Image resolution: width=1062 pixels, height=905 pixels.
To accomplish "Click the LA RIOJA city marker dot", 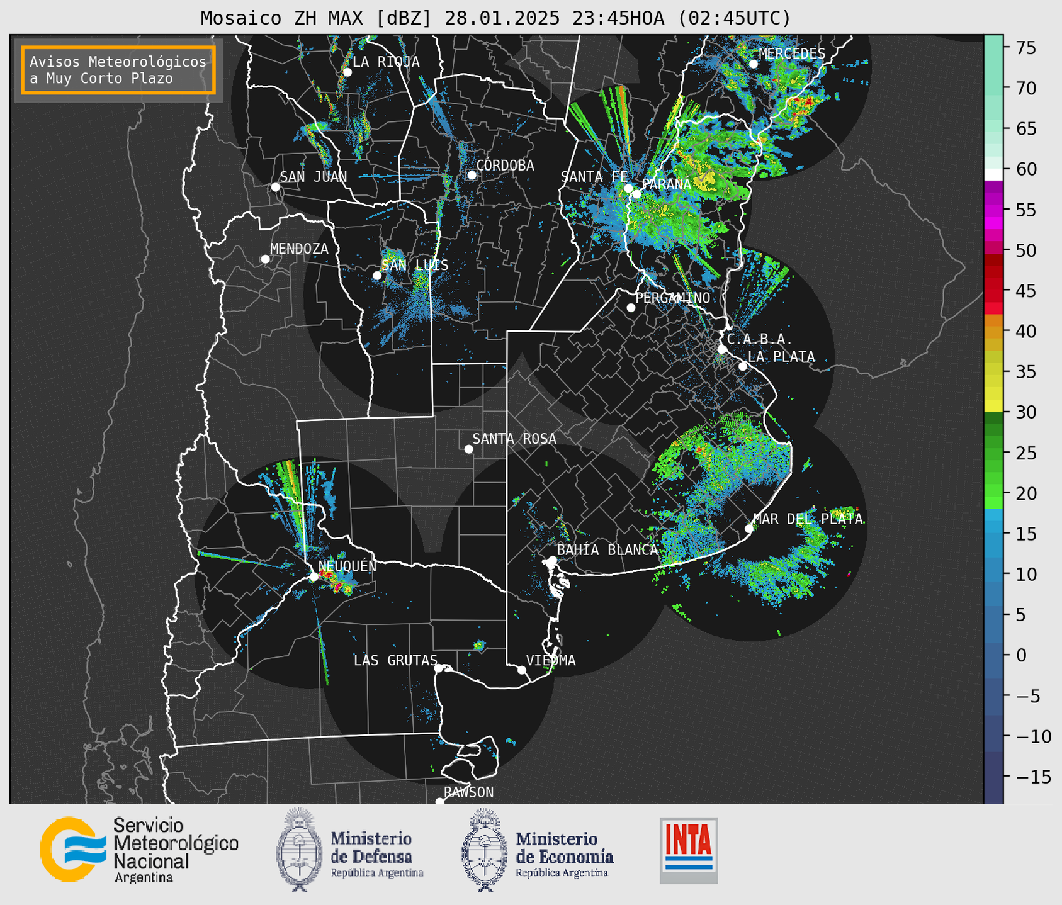I will pyautogui.click(x=347, y=72).
